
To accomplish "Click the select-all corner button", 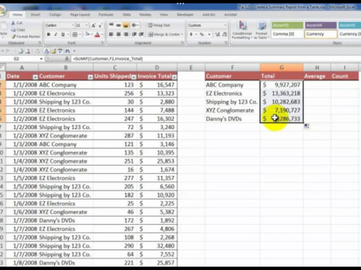I will pyautogui.click(x=3, y=68).
